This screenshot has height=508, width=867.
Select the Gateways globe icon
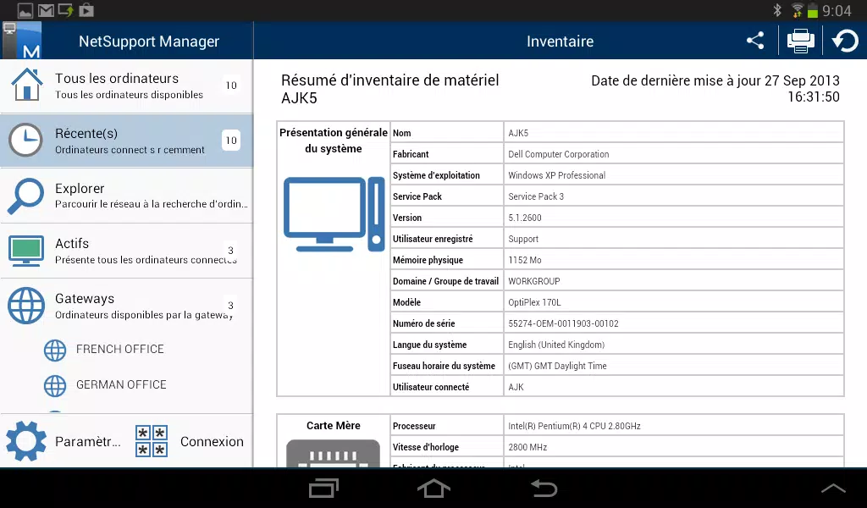pyautogui.click(x=26, y=306)
